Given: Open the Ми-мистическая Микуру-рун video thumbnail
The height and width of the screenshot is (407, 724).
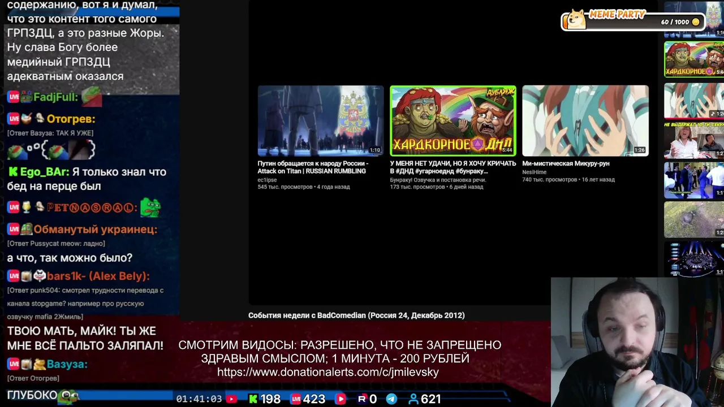Looking at the screenshot, I should pyautogui.click(x=585, y=120).
